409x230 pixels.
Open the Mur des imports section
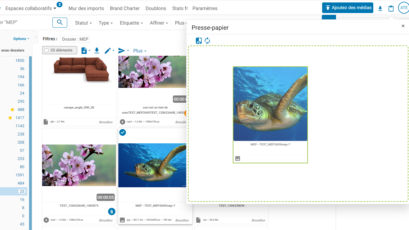pos(86,8)
